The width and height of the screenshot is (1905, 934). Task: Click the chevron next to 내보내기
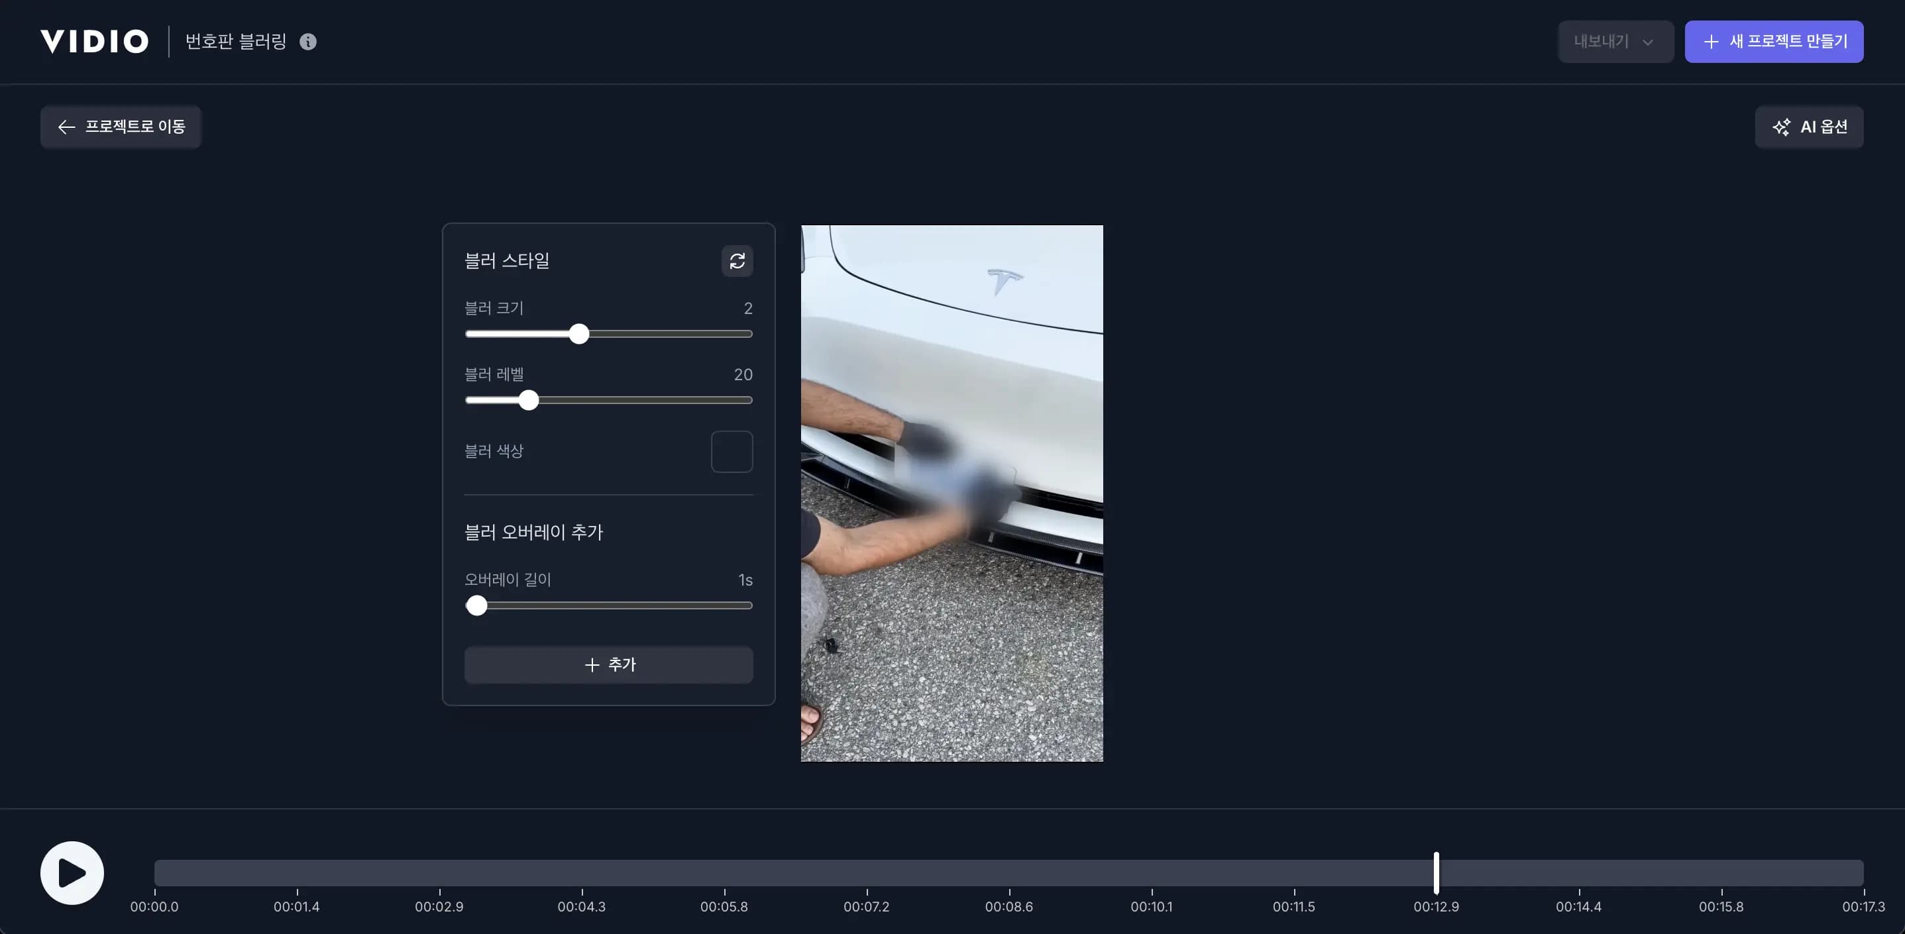click(1650, 42)
